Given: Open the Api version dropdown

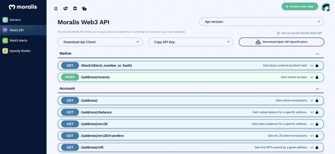Looking at the screenshot, I should [x=261, y=22].
